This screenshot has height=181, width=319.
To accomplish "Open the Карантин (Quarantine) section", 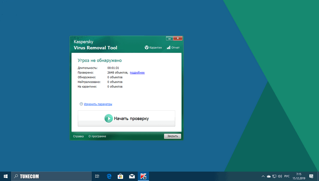I will coord(153,48).
